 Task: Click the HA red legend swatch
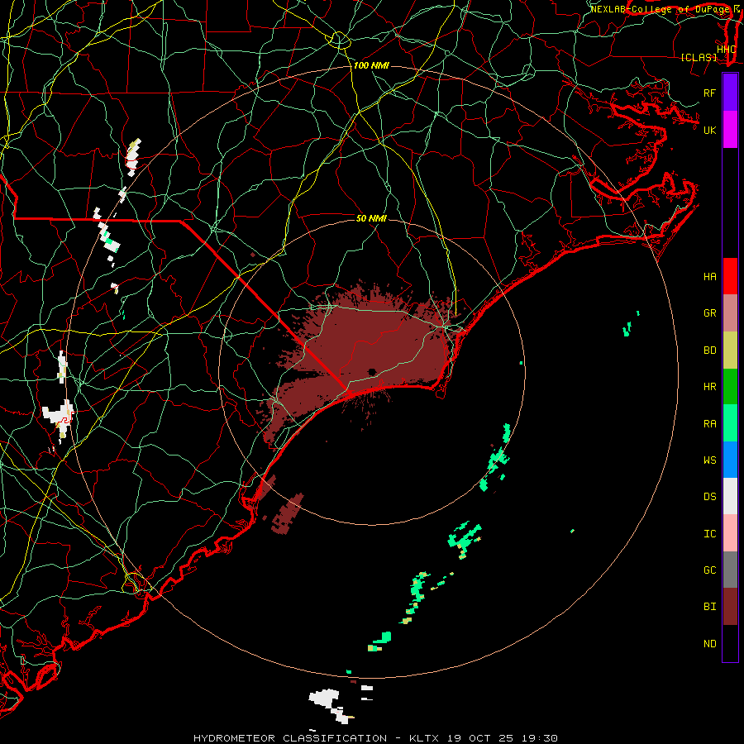pyautogui.click(x=730, y=276)
